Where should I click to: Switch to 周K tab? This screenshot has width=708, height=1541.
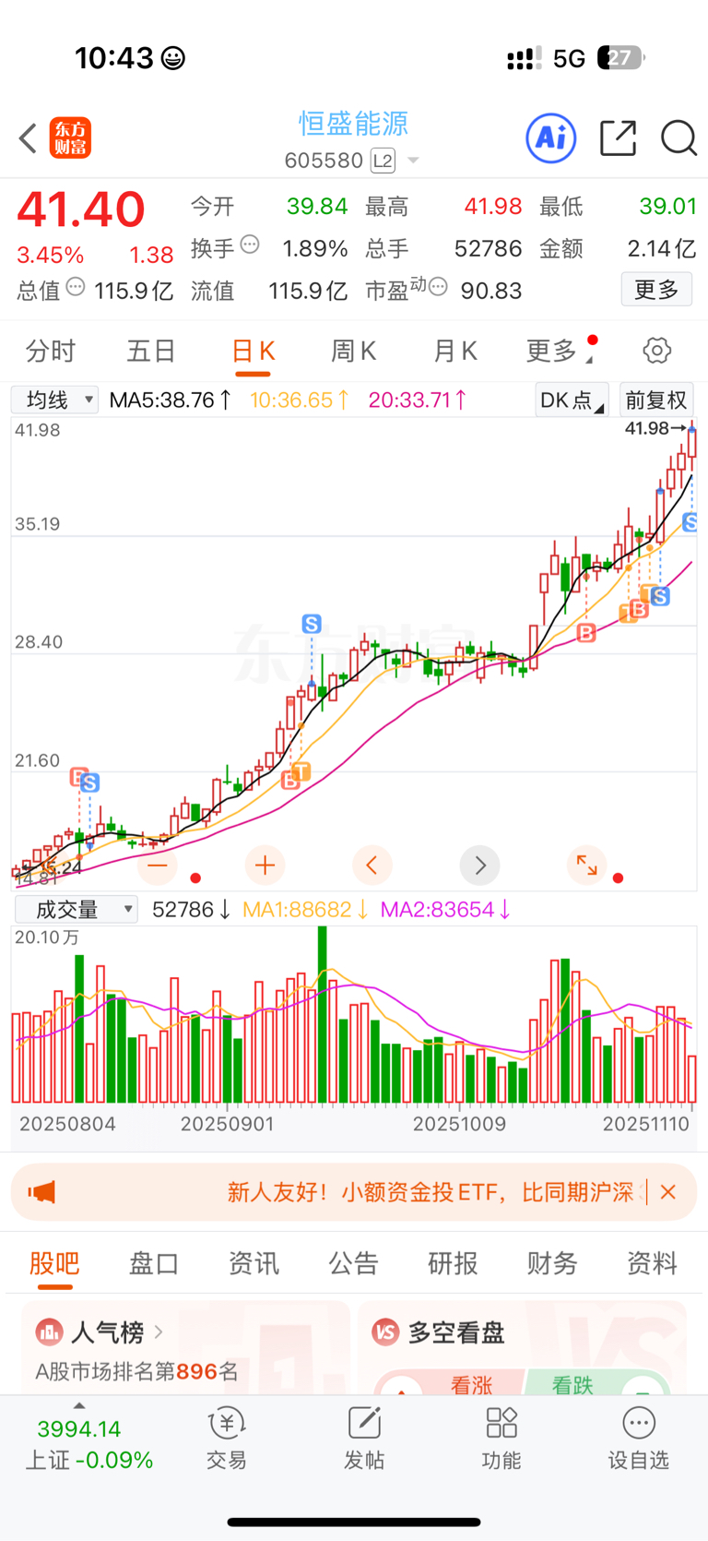(x=354, y=351)
